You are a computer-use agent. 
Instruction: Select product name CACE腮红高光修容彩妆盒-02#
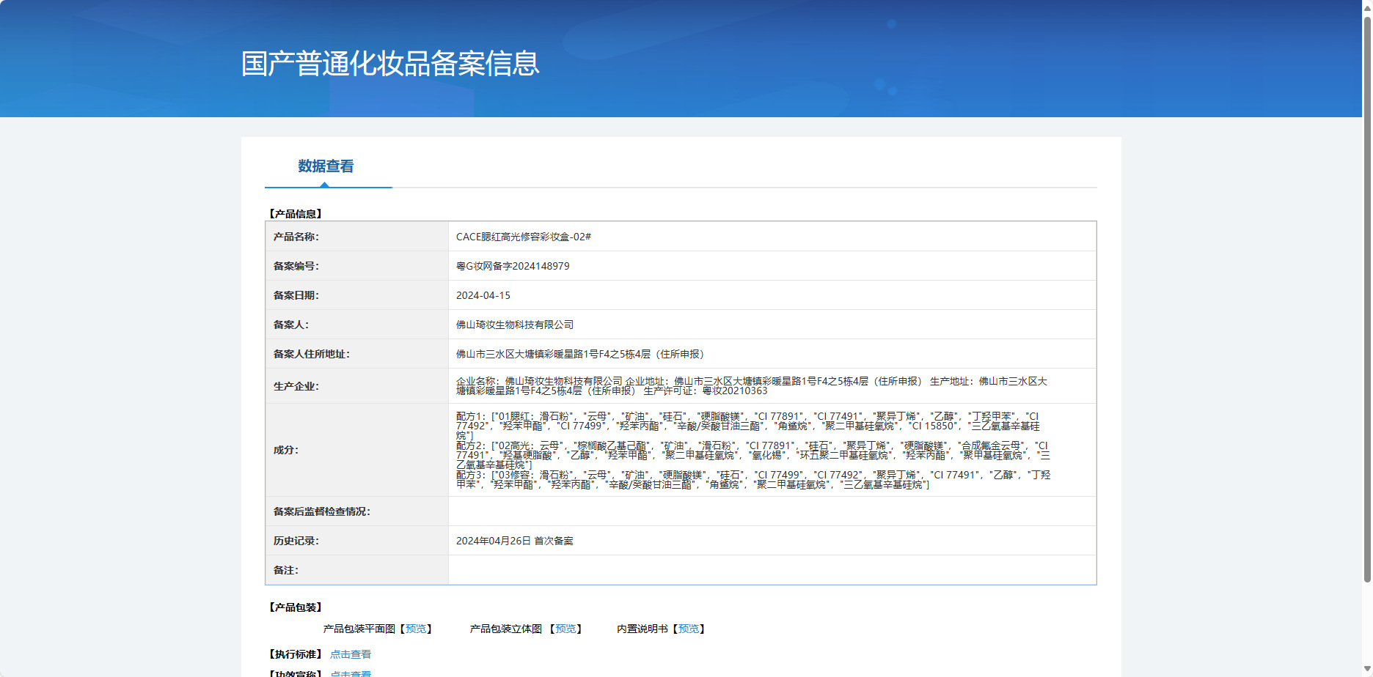pyautogui.click(x=524, y=237)
